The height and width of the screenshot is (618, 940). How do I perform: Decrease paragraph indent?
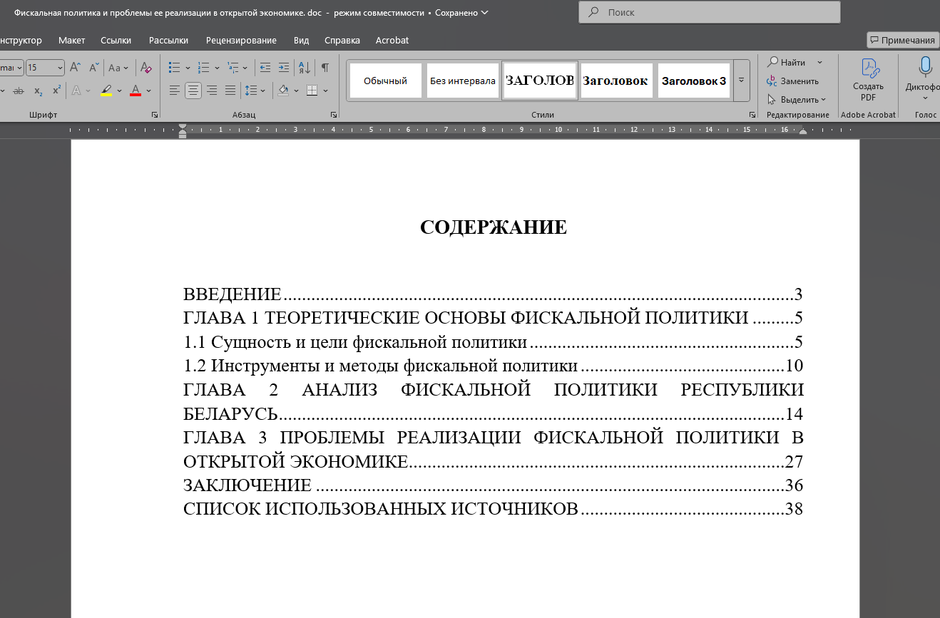pyautogui.click(x=265, y=68)
